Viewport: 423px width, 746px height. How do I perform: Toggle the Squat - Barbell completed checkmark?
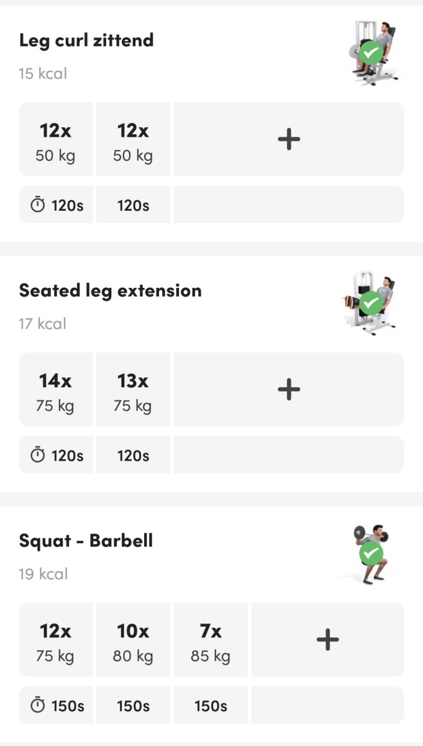(x=371, y=553)
